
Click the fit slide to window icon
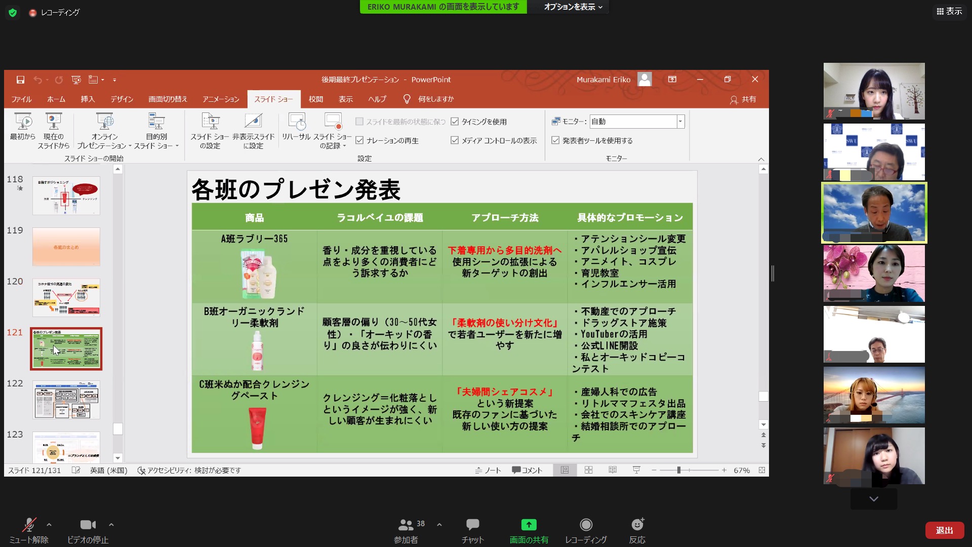tap(762, 470)
